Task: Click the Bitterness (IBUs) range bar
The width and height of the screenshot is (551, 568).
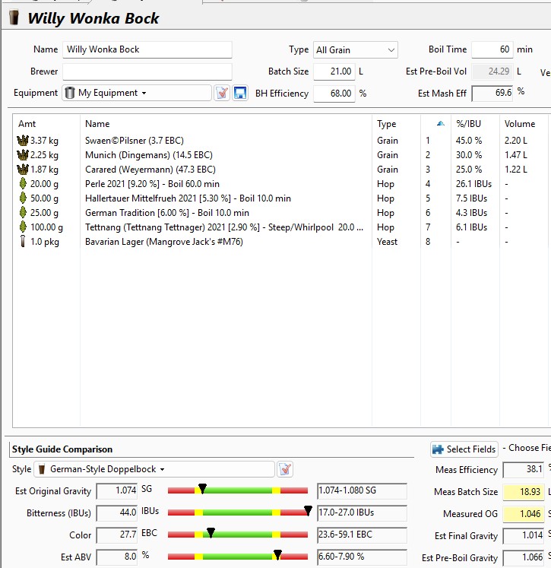Action: pyautogui.click(x=237, y=512)
